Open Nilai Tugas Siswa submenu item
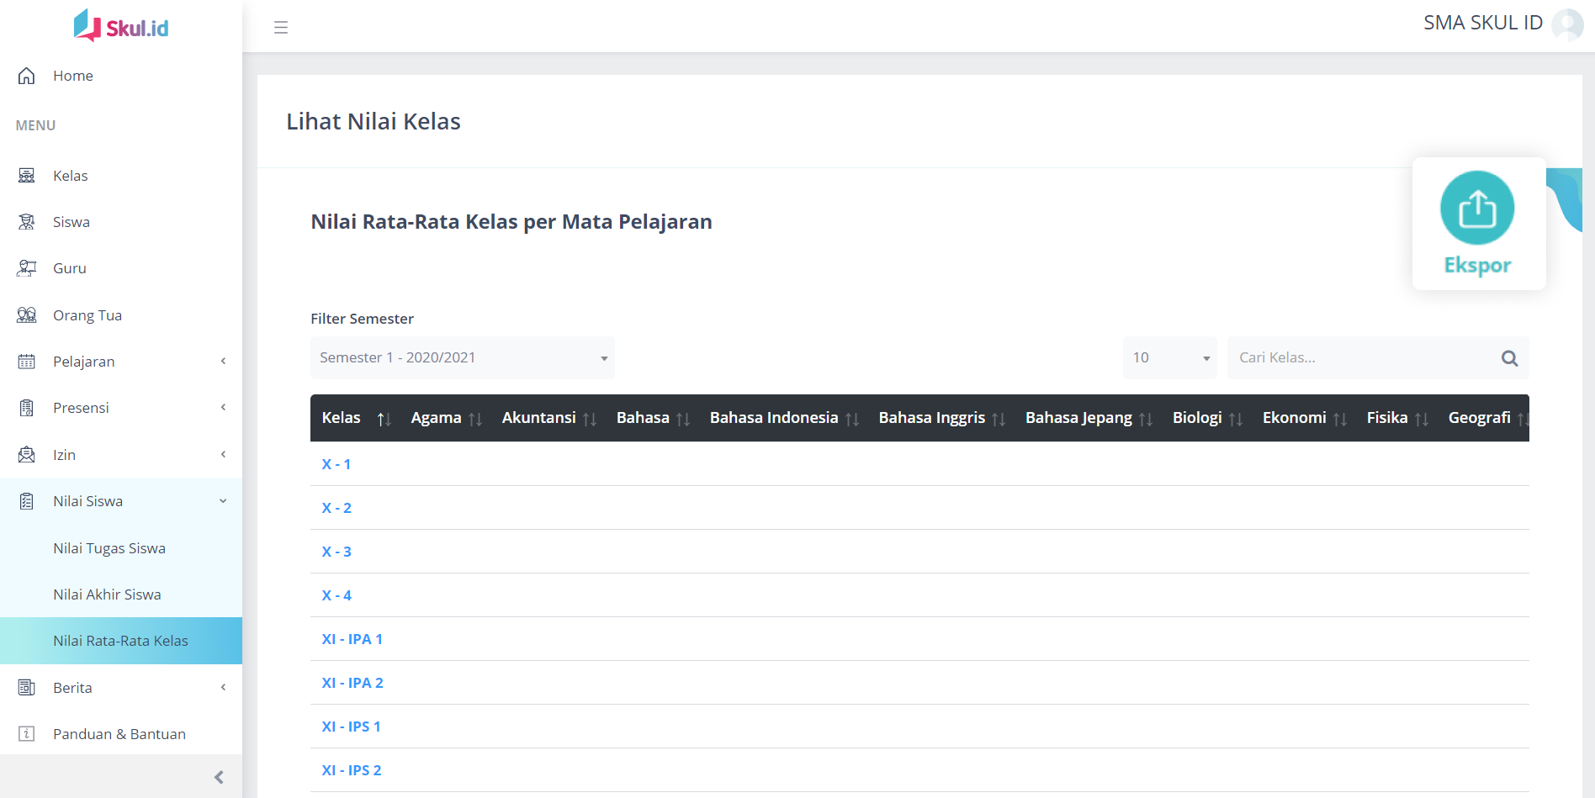 click(x=109, y=548)
